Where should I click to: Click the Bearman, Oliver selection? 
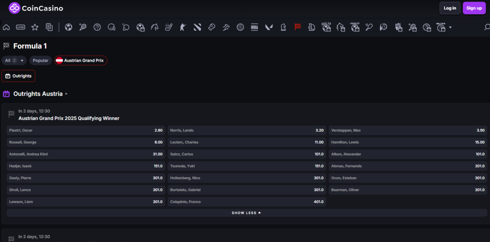coord(408,189)
